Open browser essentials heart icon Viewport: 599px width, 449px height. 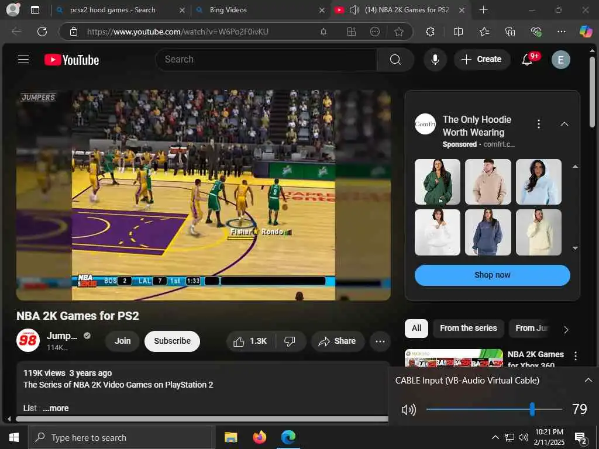pos(536,32)
